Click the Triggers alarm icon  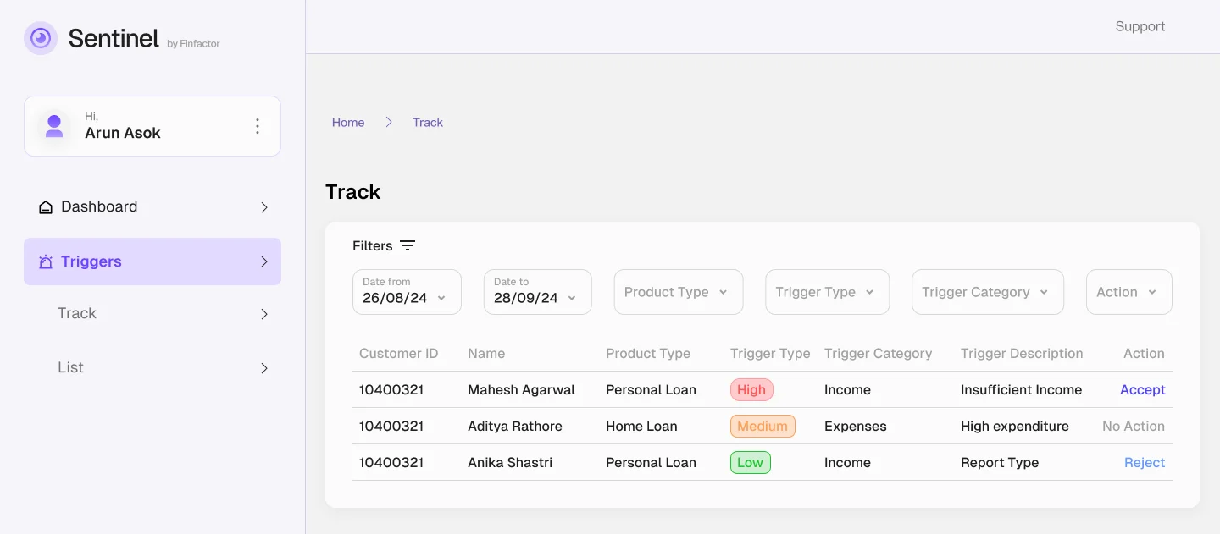click(46, 262)
